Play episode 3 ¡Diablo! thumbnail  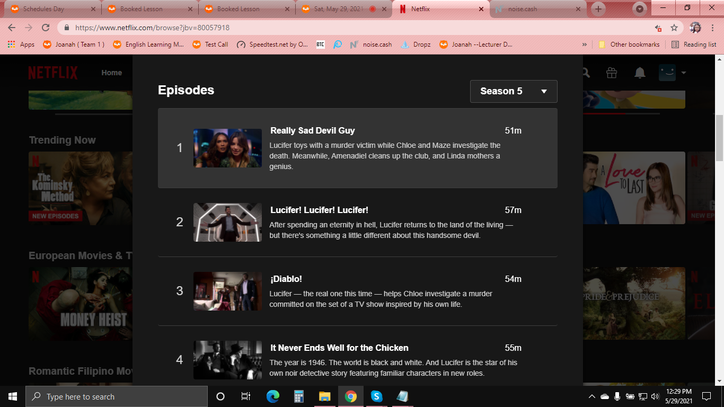point(227,291)
